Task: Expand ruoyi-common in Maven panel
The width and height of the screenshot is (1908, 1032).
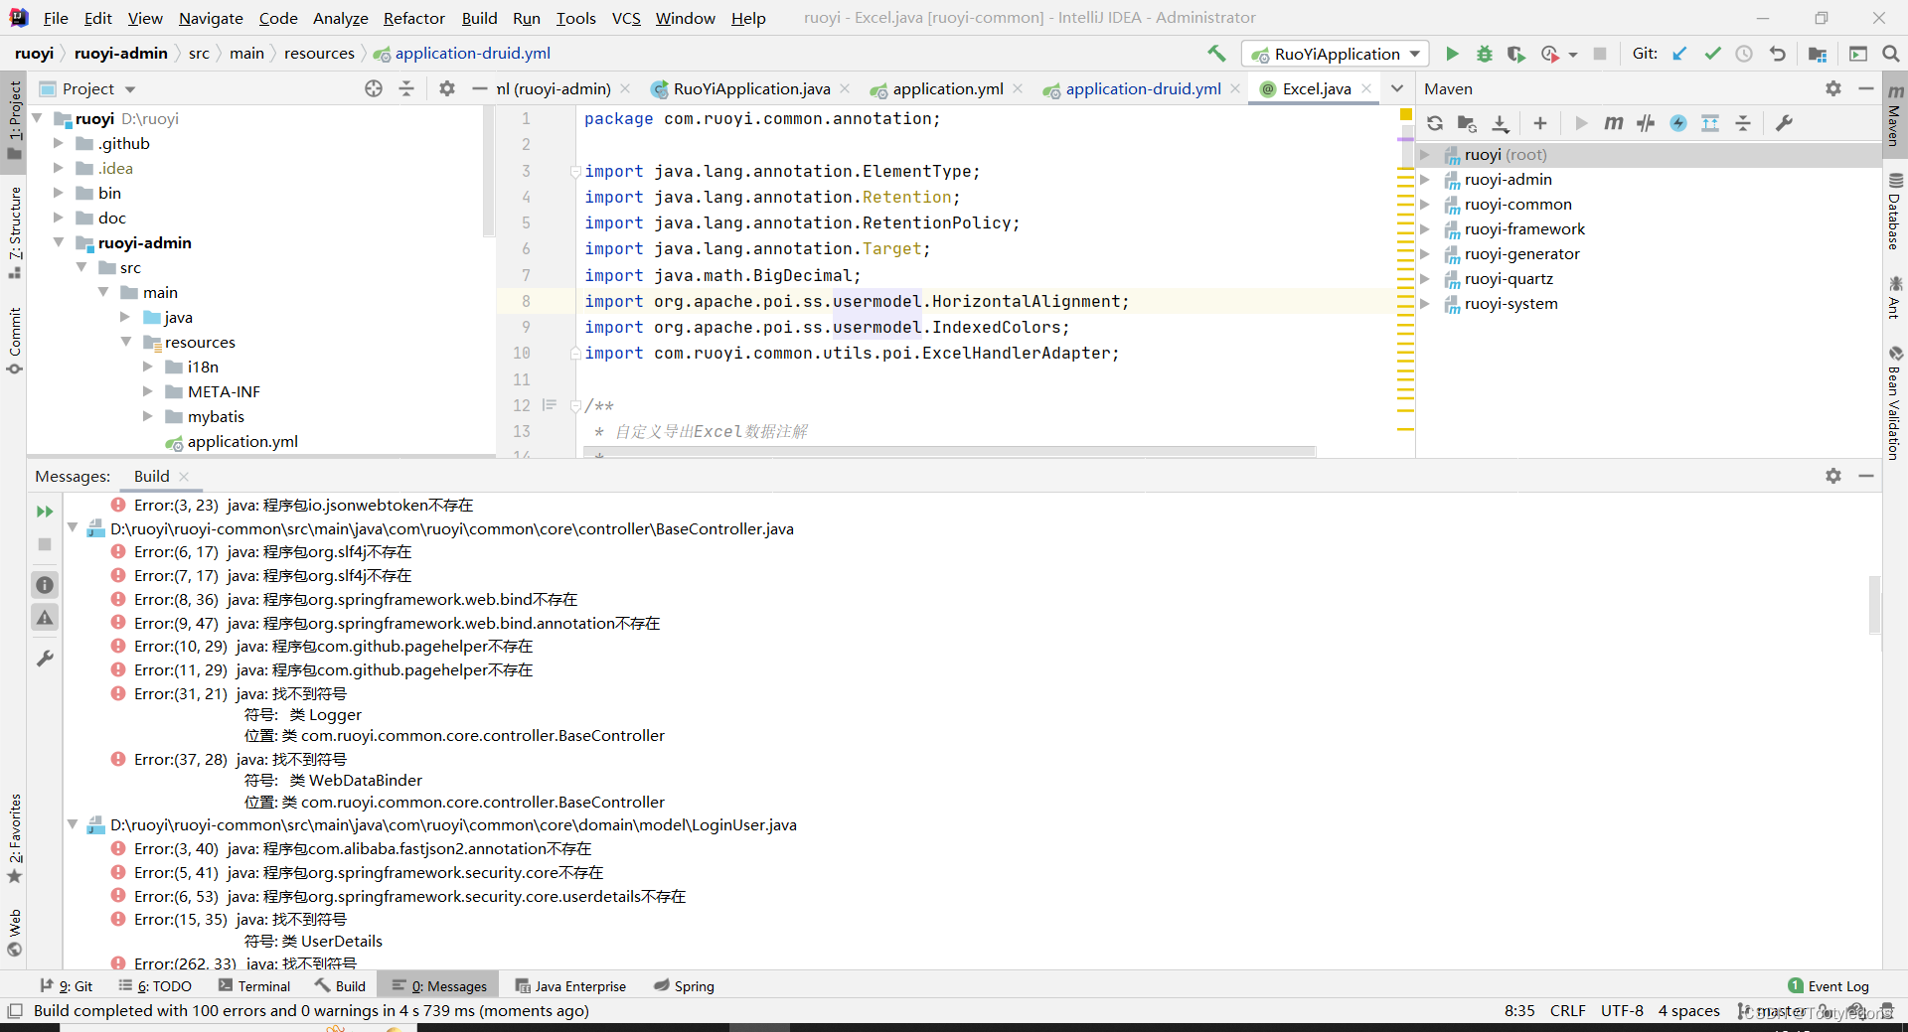Action: (1425, 204)
